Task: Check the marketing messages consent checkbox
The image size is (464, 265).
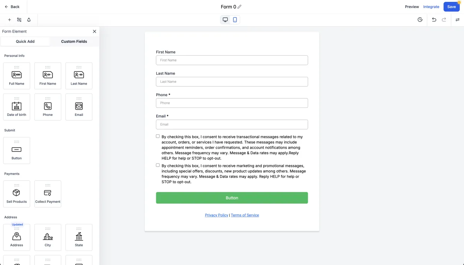Action: 158,165
